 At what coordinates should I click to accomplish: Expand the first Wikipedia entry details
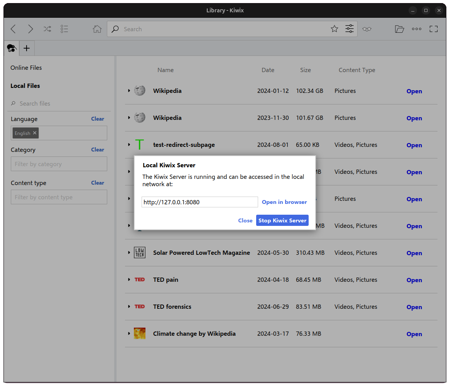[x=129, y=91]
